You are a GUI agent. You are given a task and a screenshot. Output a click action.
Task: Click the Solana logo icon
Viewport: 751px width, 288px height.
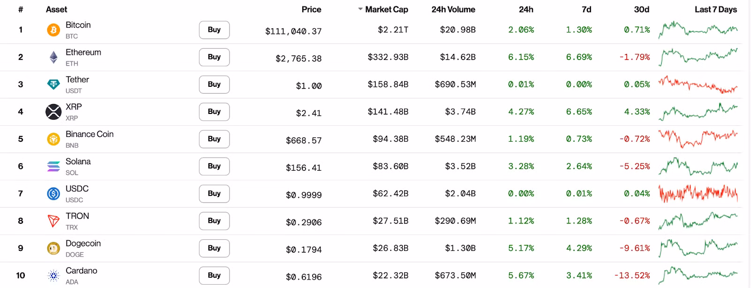(x=54, y=166)
